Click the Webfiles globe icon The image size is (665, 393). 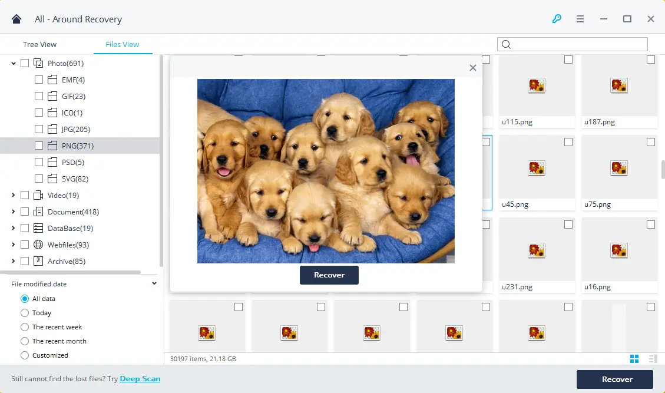point(38,245)
